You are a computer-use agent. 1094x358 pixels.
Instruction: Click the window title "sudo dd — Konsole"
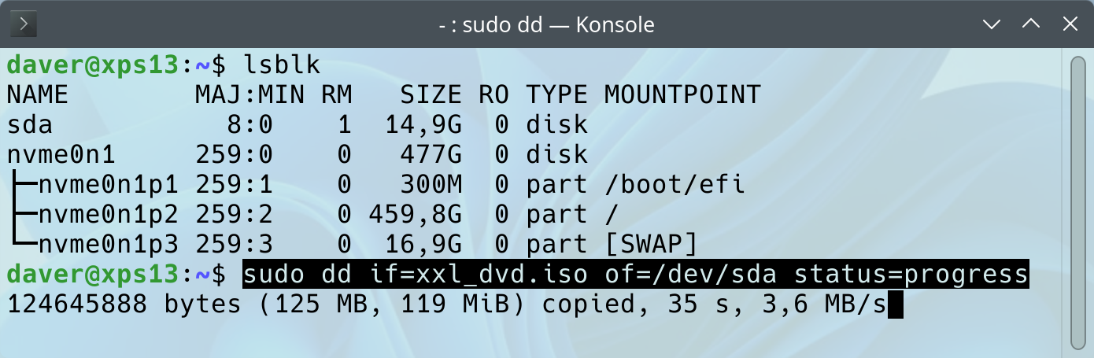[x=546, y=24]
